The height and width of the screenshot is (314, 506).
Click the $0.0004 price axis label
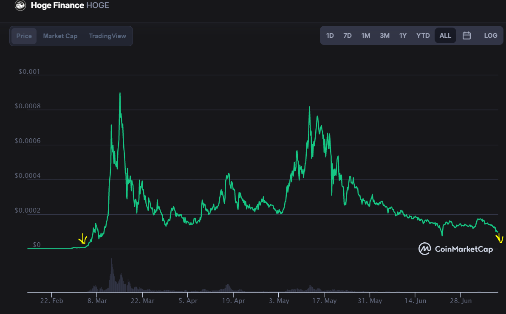[28, 176]
